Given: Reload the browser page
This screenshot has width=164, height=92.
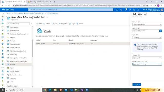Looking at the screenshot, I should pyautogui.click(x=9, y=6).
